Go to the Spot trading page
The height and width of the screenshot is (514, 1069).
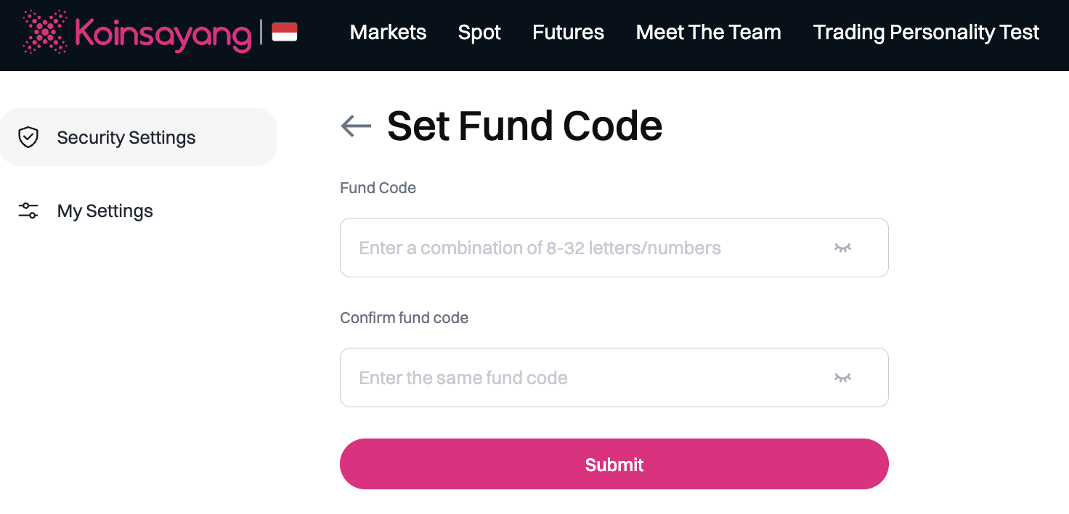point(479,33)
